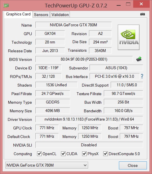Toggle the PhysX checkbox
Screen dimensions: 152x174
coord(84,154)
